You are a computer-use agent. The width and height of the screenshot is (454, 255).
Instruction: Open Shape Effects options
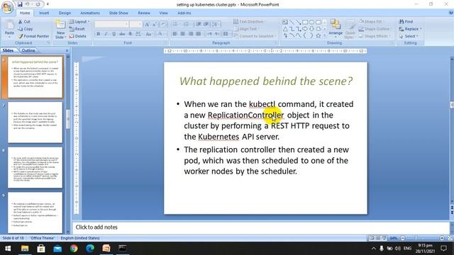tap(375, 36)
